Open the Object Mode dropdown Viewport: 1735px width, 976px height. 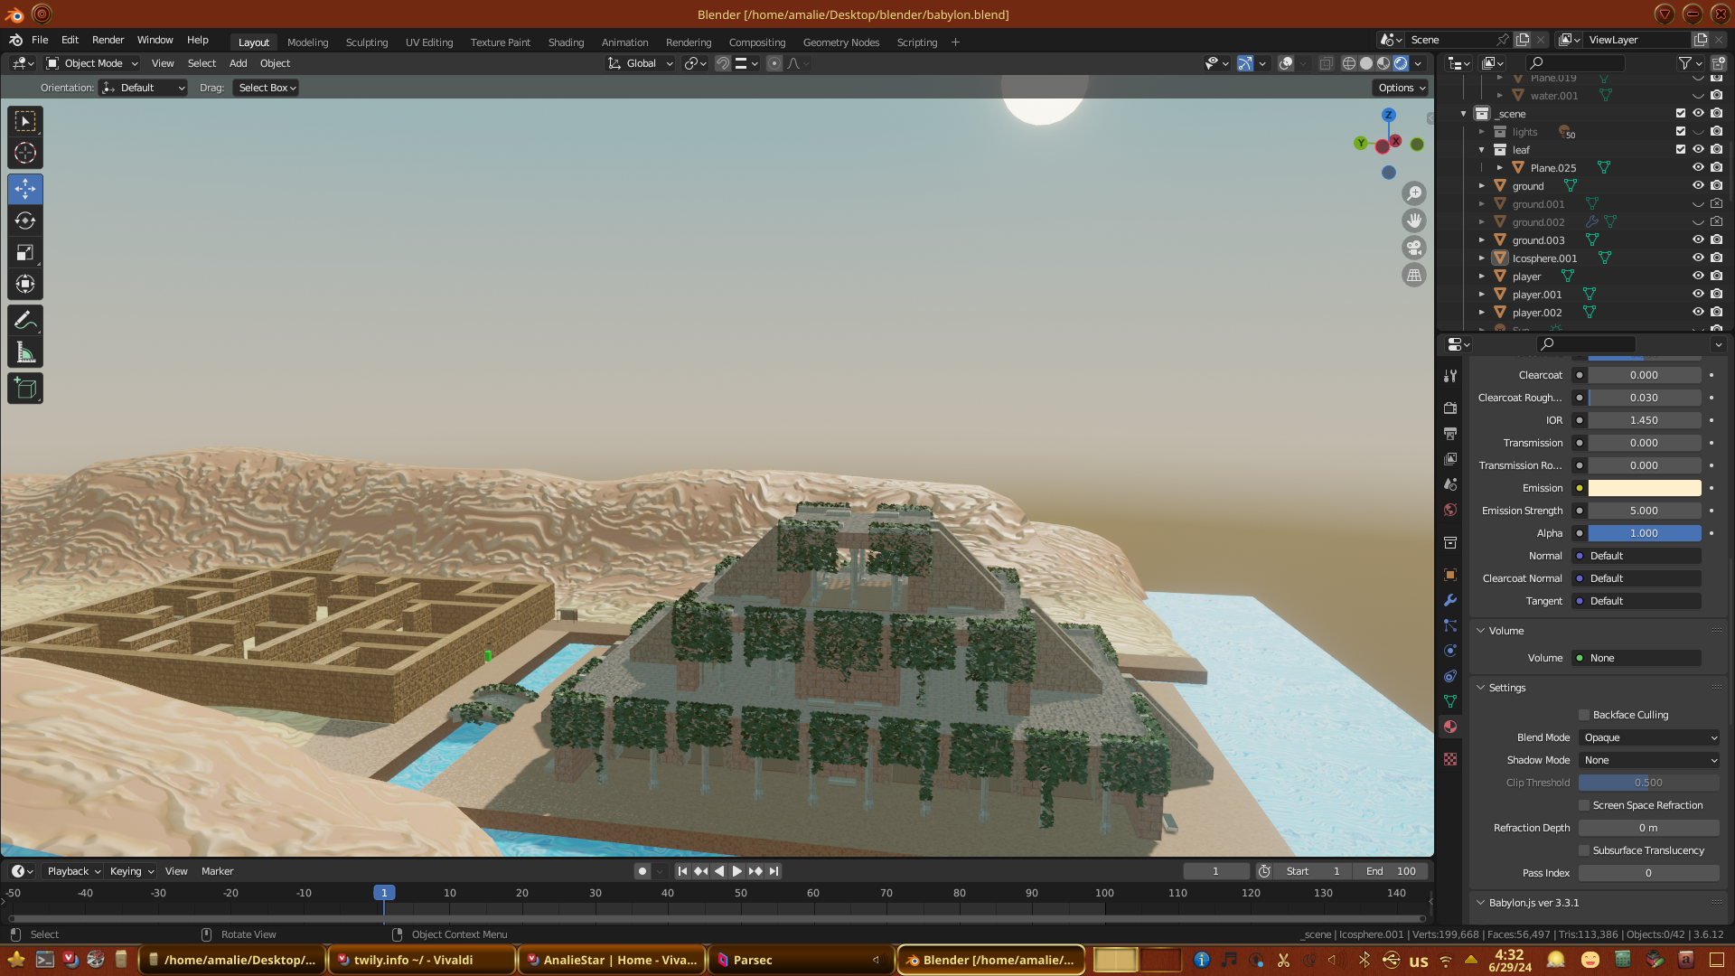point(92,63)
